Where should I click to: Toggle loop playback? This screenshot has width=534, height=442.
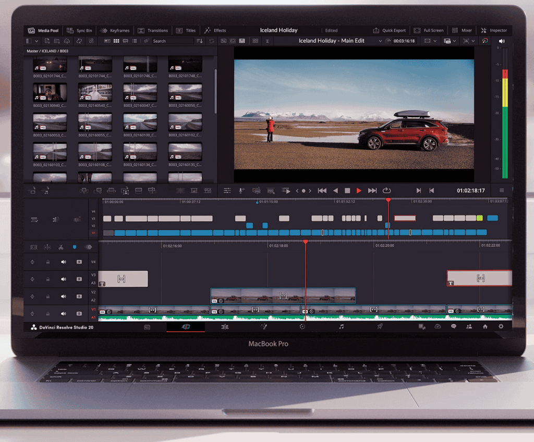[386, 191]
